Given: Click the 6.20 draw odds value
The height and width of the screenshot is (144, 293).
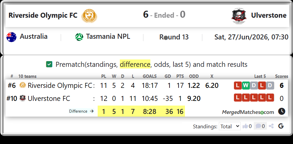Looking at the screenshot, I should 212,86.
